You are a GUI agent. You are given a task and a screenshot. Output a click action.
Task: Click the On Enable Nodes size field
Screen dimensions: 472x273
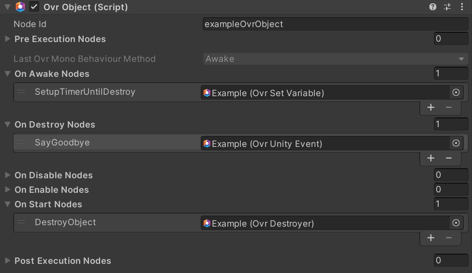click(x=451, y=189)
